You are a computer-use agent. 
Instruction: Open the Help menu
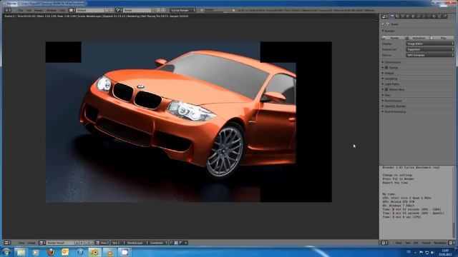coord(62,10)
